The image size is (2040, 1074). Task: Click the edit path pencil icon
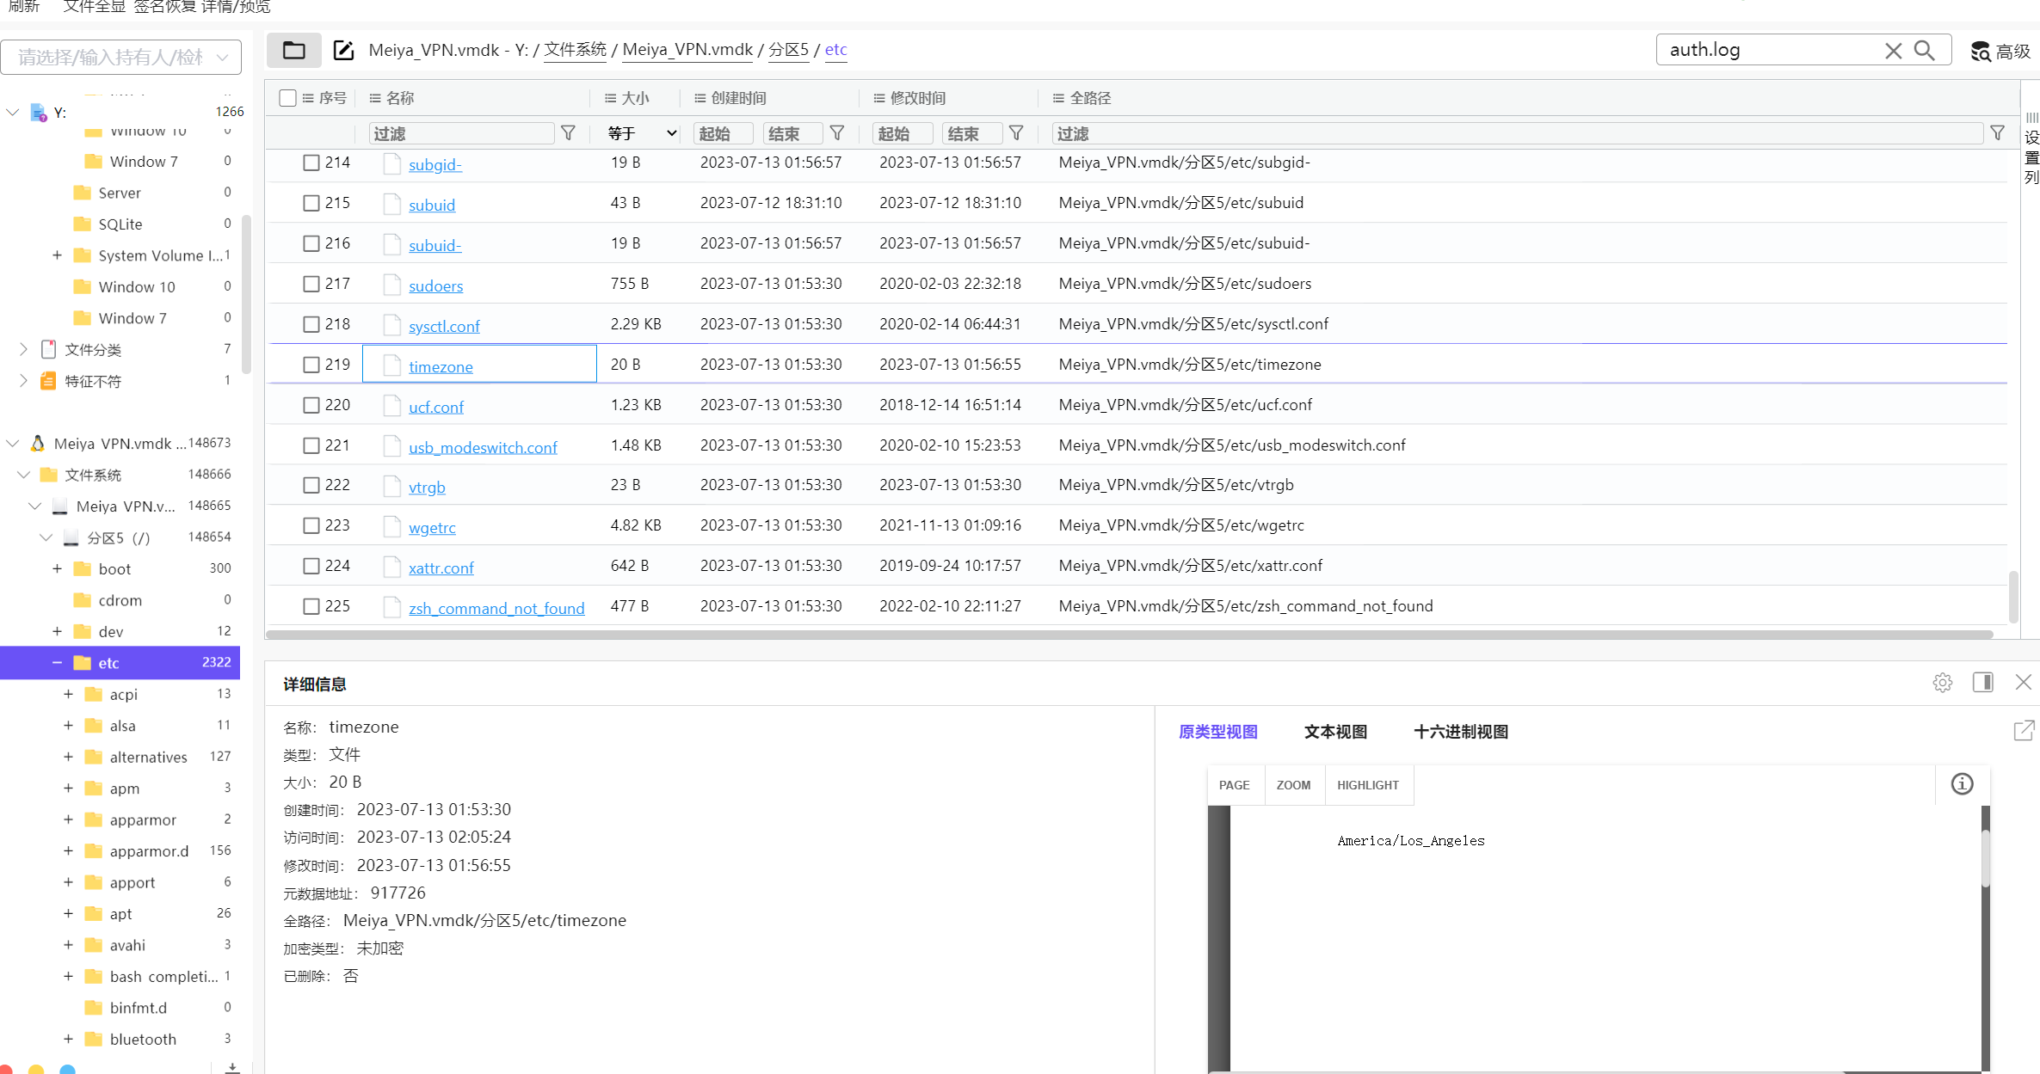pos(343,50)
